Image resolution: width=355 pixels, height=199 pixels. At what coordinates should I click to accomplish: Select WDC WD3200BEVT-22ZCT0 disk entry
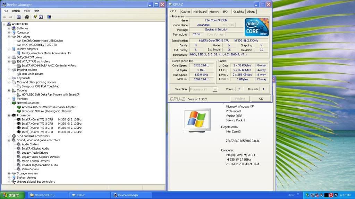click(x=39, y=45)
